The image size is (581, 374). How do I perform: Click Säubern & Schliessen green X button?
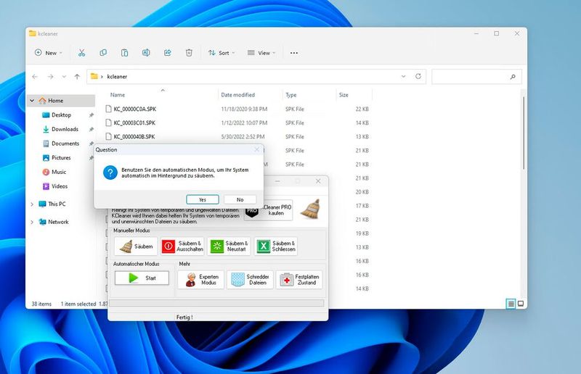click(276, 246)
